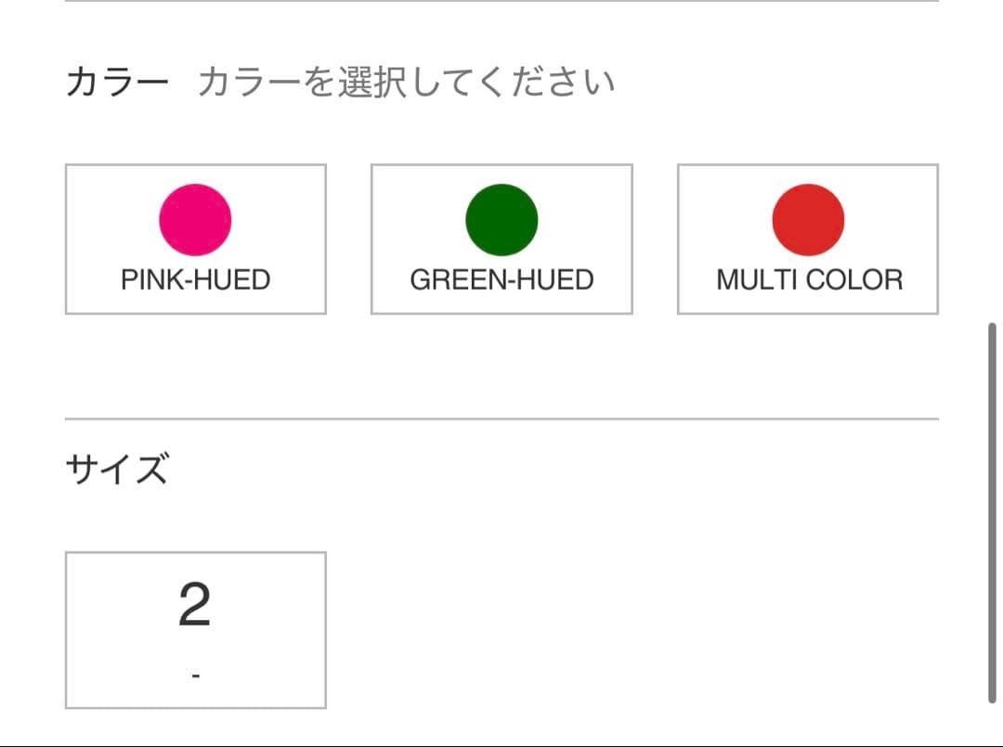Click the dark green circle swatch

tap(501, 219)
